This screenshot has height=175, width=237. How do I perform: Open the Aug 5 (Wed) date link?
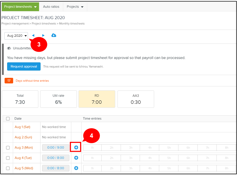click(24, 168)
